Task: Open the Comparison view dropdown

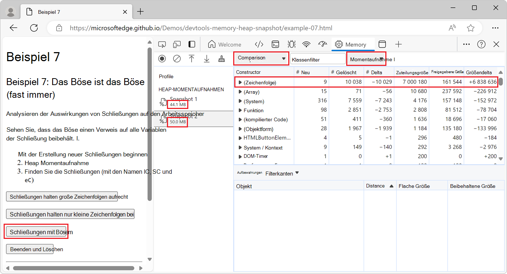Action: click(261, 58)
